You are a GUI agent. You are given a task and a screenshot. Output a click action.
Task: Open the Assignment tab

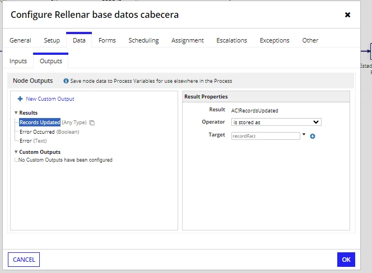188,40
